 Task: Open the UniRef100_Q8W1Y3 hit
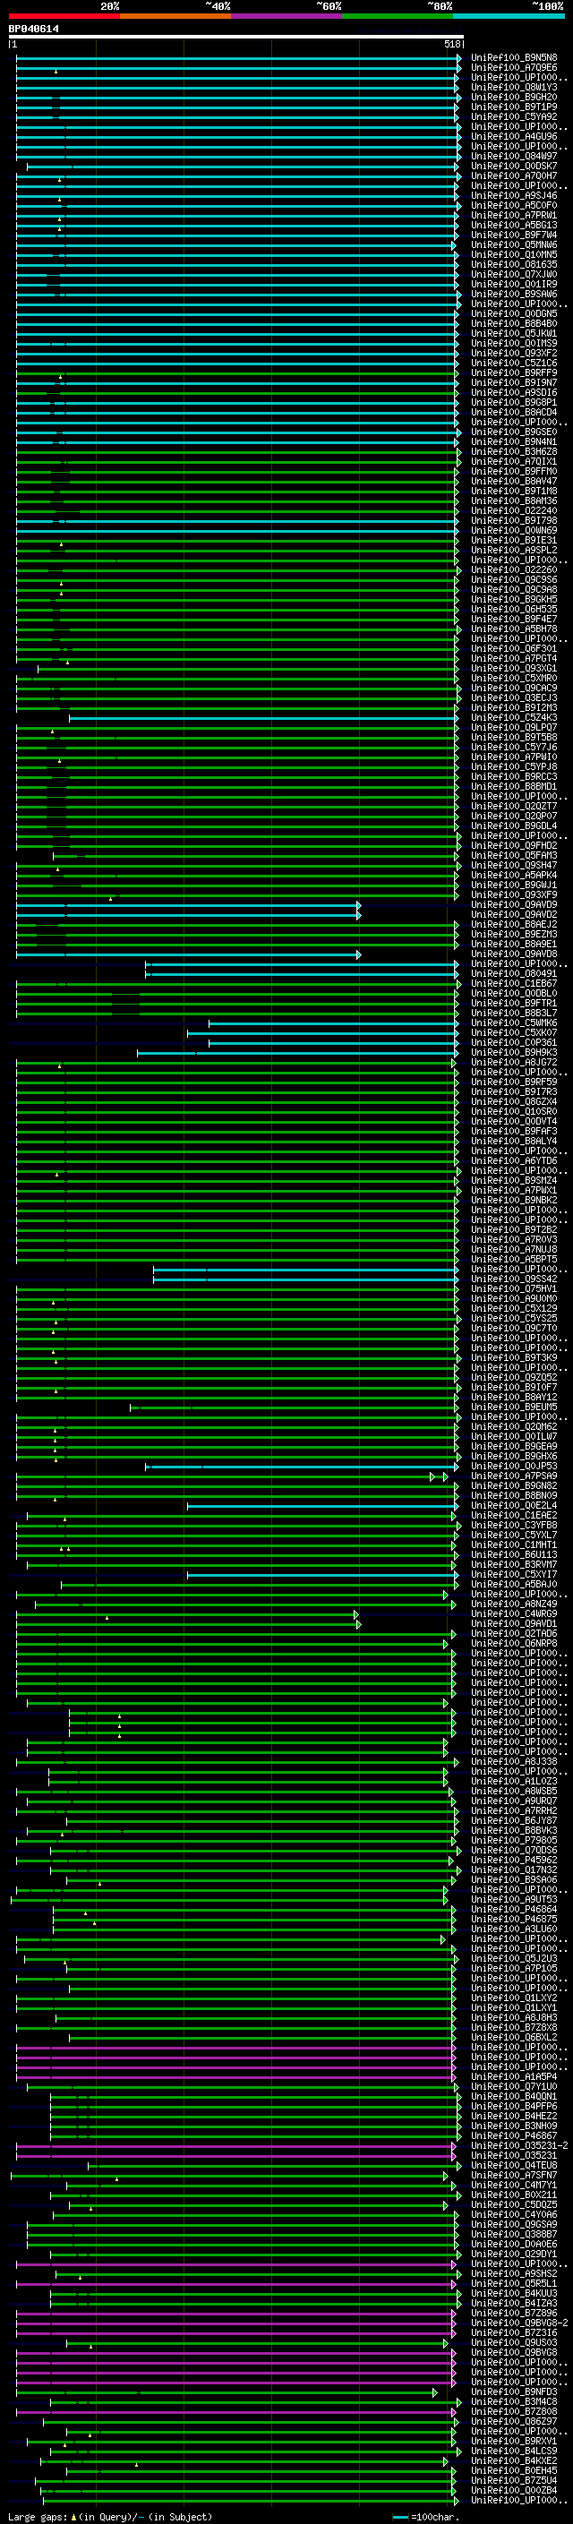(x=513, y=87)
